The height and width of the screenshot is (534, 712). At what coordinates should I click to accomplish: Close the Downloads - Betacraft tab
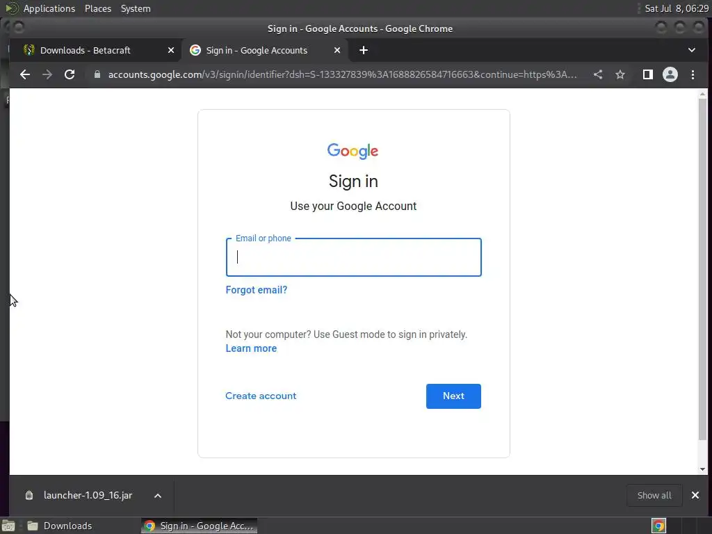171,50
